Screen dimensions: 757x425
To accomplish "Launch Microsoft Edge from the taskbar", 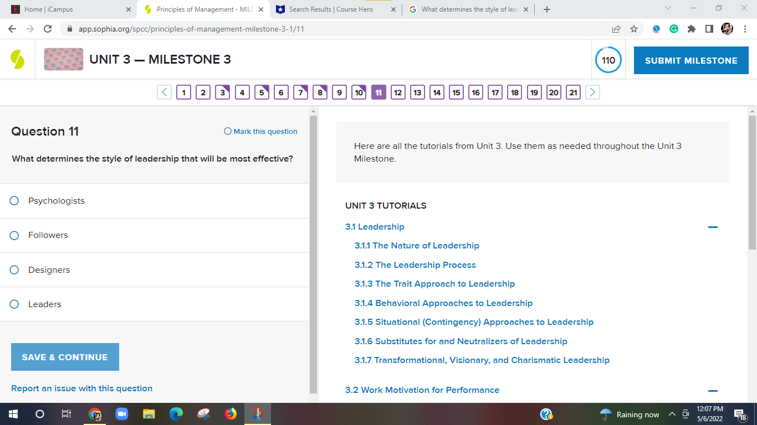I will click(176, 414).
